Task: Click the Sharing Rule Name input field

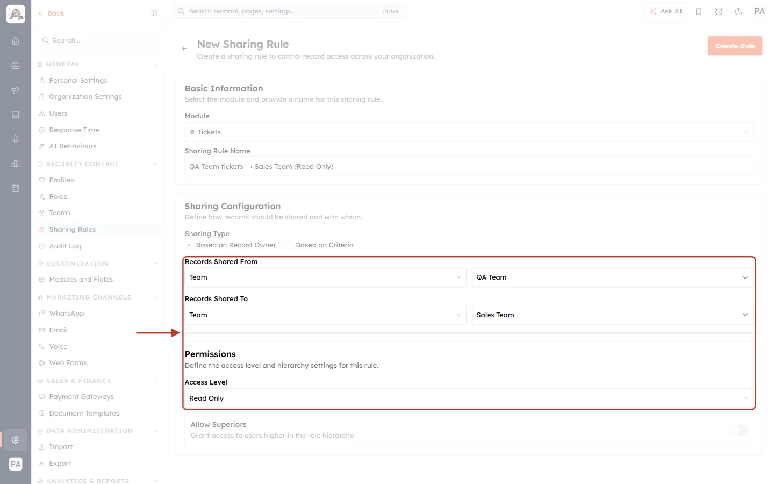Action: point(469,167)
